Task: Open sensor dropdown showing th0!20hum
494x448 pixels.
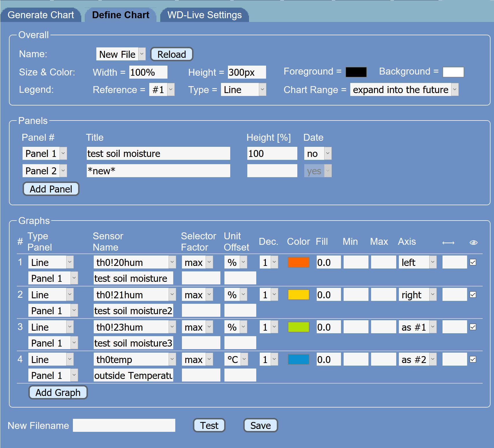Action: pyautogui.click(x=134, y=262)
